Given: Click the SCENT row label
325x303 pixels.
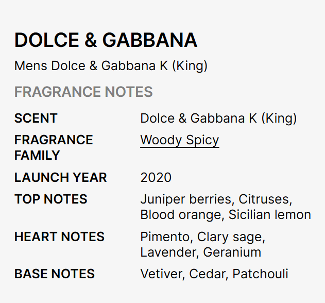Looking at the screenshot, I should click(x=36, y=119).
